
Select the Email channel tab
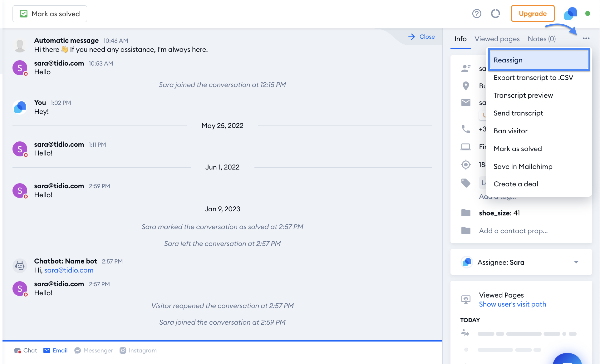pyautogui.click(x=56, y=350)
